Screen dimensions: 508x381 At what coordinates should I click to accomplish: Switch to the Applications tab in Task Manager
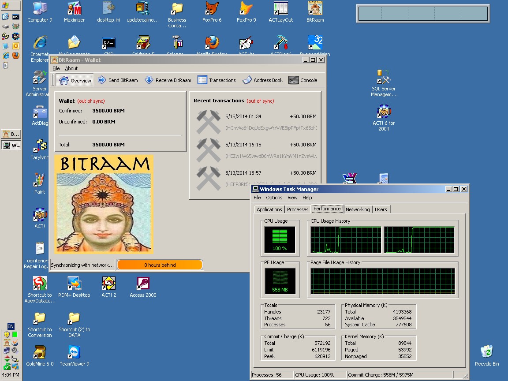269,209
